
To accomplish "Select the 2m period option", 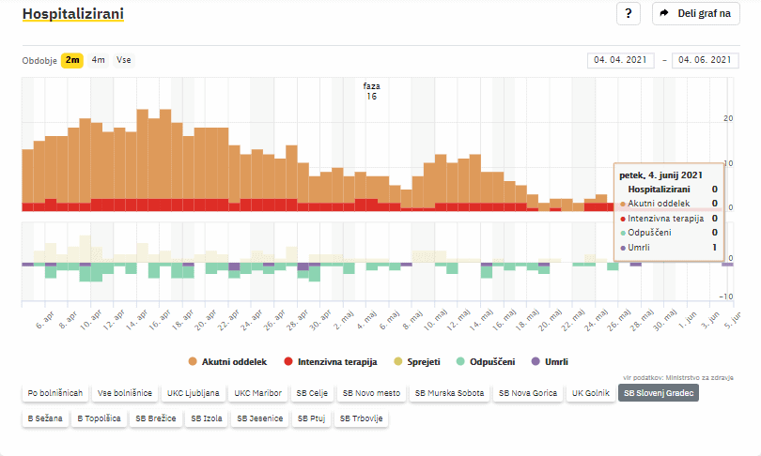I will [72, 60].
